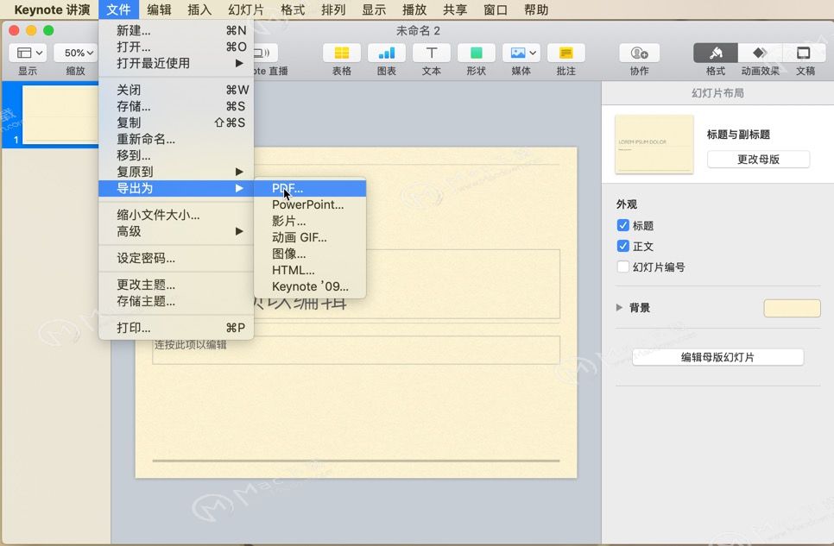Select 存储主题... menu item

[x=176, y=301]
